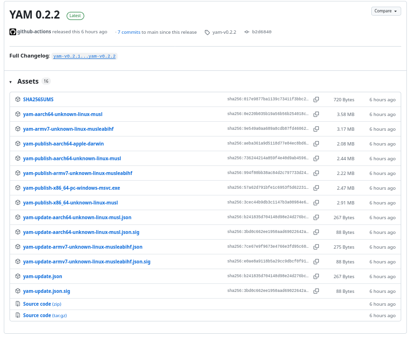Download yam-update.json.sig
Image resolution: width=415 pixels, height=339 pixels.
pos(47,291)
